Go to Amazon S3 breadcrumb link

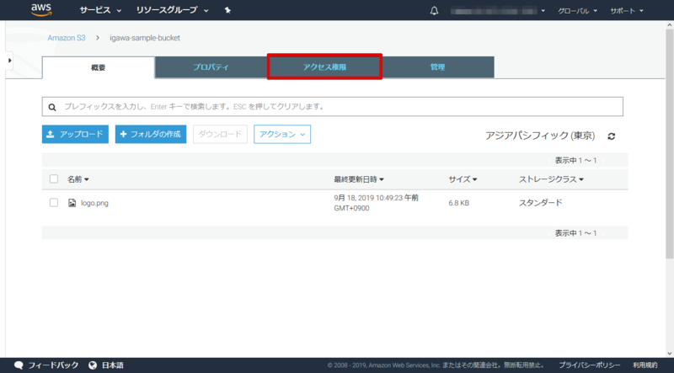click(x=67, y=38)
